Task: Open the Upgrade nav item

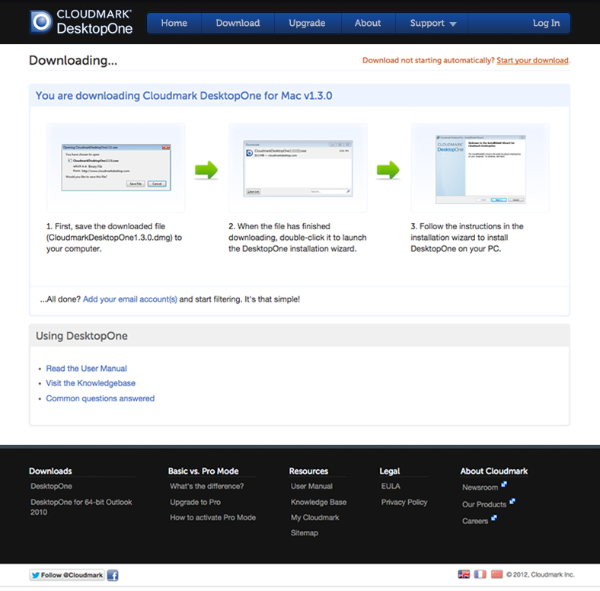Action: 307,23
